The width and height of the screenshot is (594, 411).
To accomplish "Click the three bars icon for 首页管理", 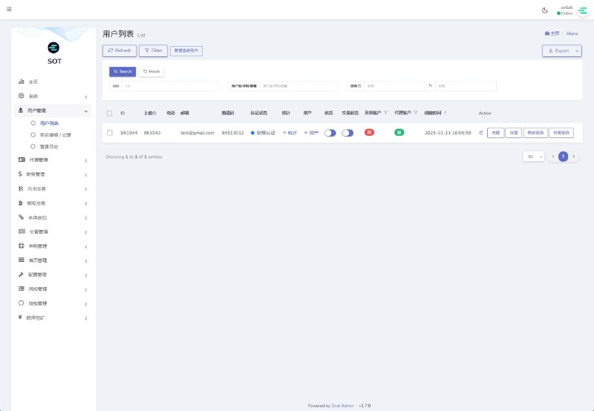I will pyautogui.click(x=22, y=260).
